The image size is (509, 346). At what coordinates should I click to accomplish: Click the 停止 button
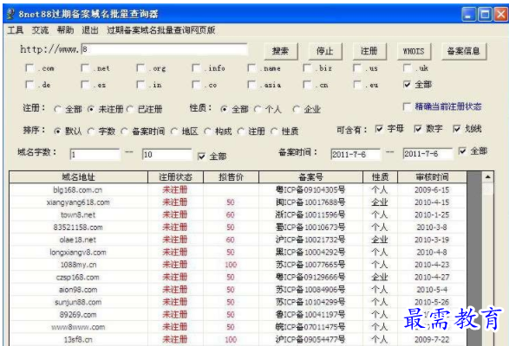[x=325, y=51]
